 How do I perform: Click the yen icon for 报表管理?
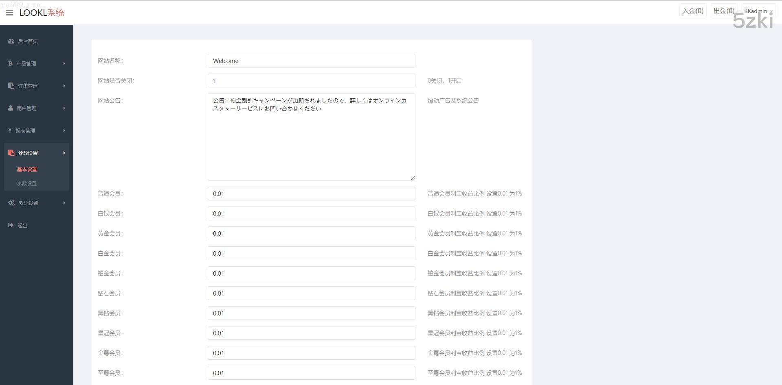tap(10, 131)
